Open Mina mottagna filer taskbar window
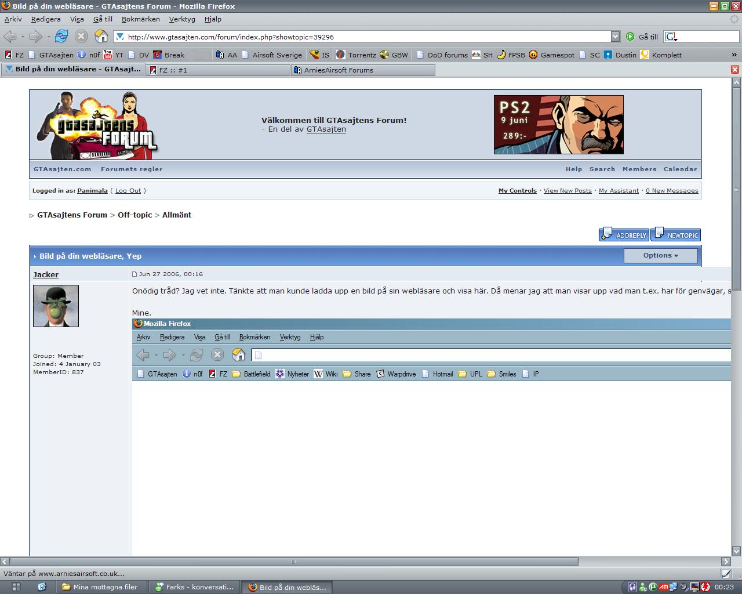 click(99, 587)
